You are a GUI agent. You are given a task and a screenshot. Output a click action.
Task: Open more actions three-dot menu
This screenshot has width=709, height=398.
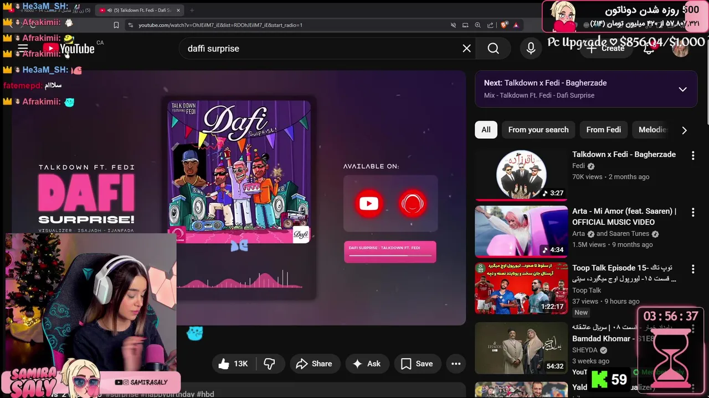tap(456, 364)
